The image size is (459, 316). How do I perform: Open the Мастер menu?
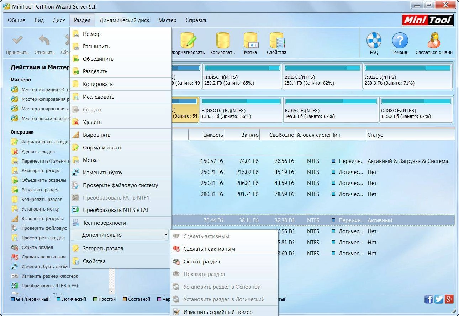coord(167,20)
